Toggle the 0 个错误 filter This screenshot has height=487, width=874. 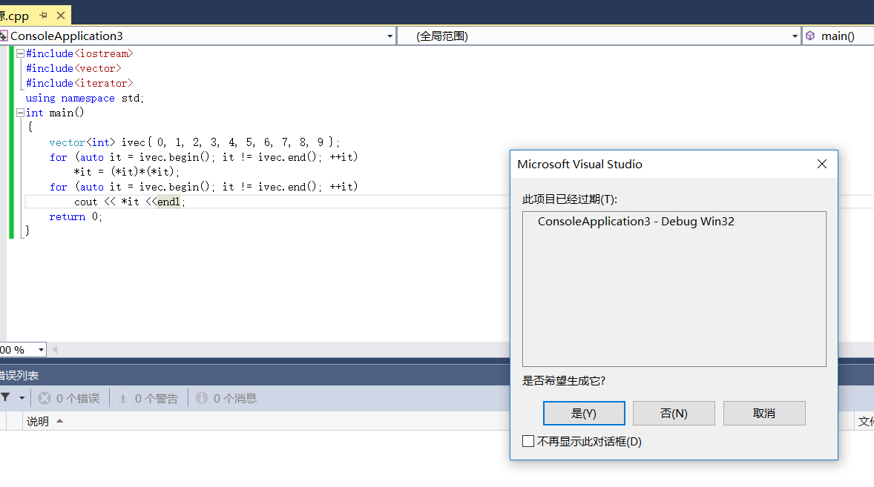(68, 399)
